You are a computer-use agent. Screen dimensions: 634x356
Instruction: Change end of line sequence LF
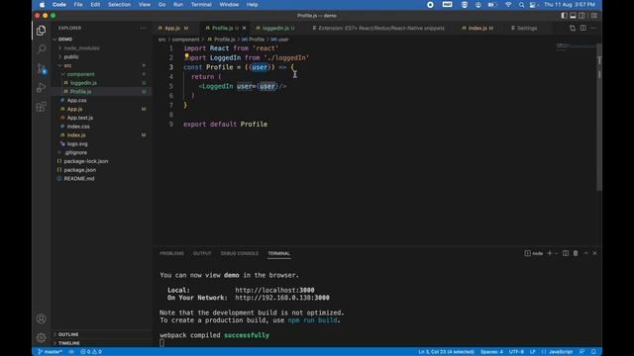pos(533,352)
